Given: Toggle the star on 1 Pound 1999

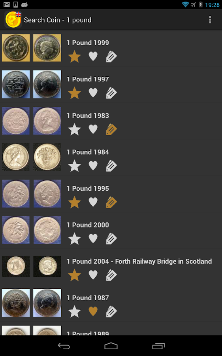Looking at the screenshot, I should tap(74, 57).
